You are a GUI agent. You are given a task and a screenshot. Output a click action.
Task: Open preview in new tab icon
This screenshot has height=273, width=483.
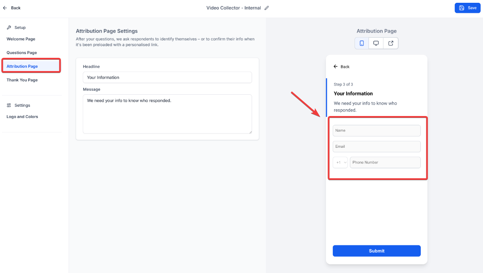391,43
